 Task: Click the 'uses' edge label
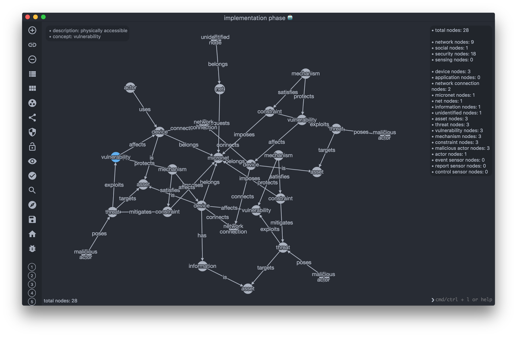coord(145,109)
